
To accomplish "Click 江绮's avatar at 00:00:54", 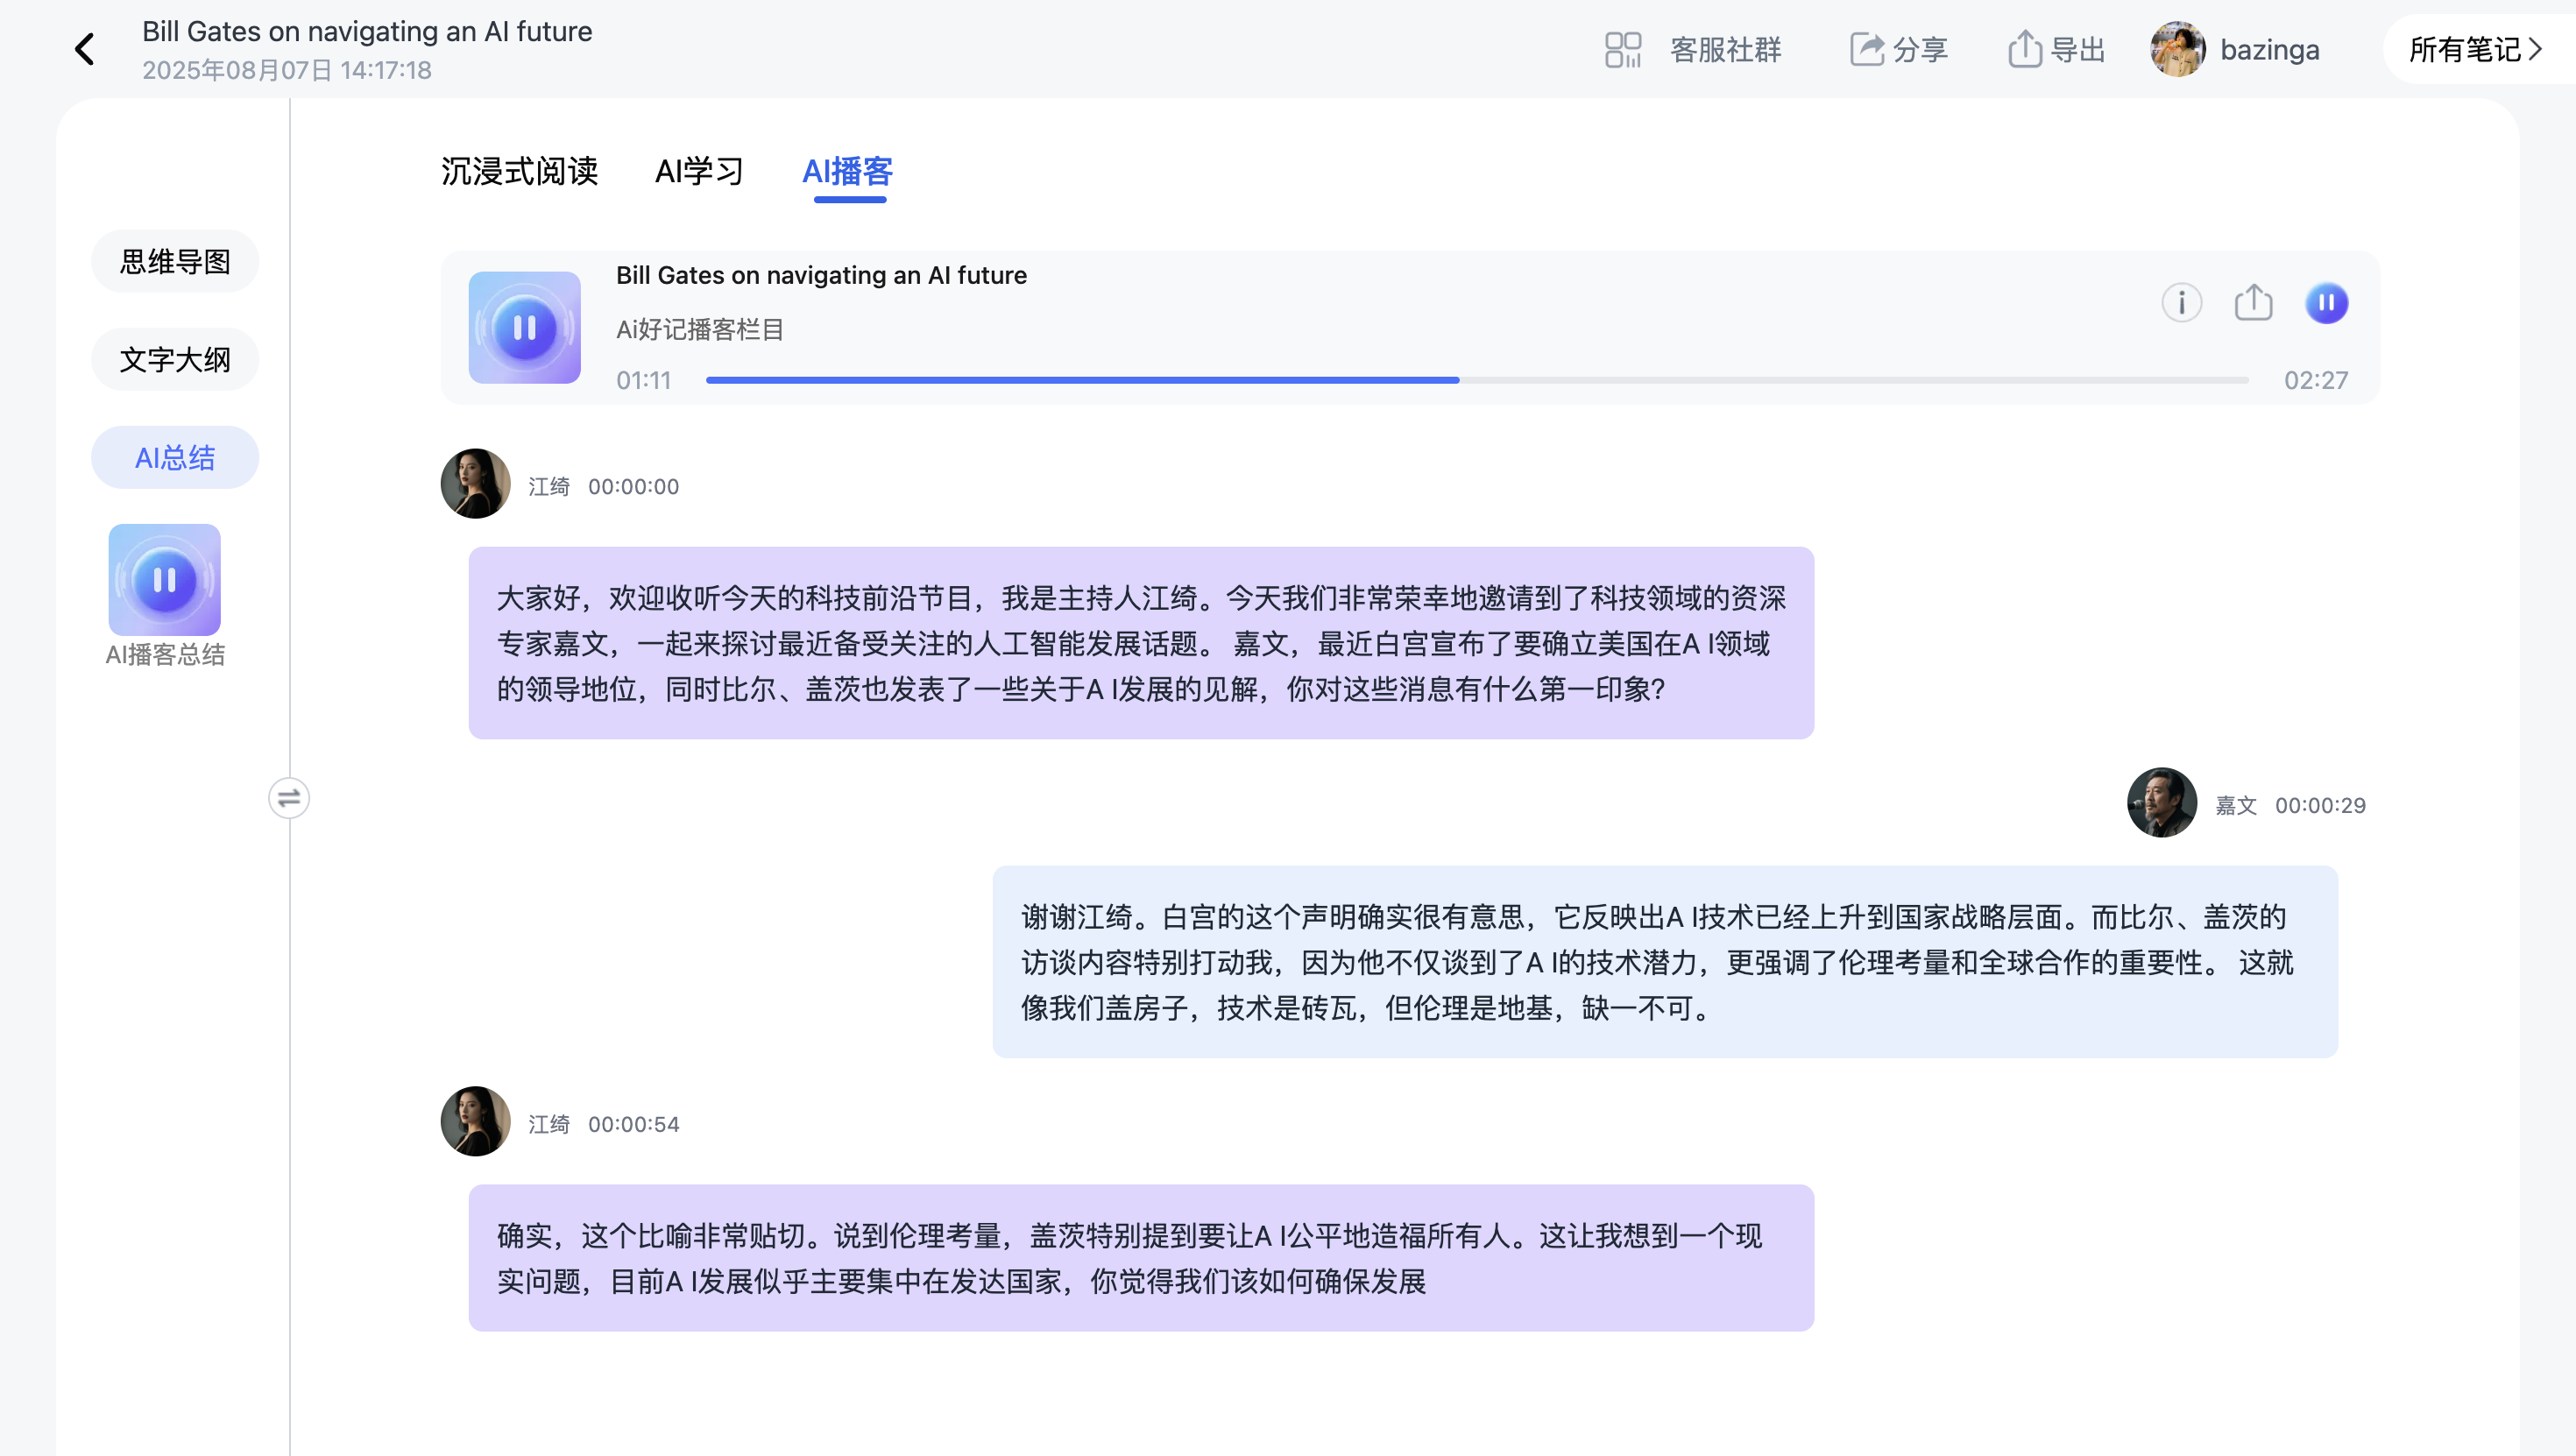I will click(x=476, y=1121).
